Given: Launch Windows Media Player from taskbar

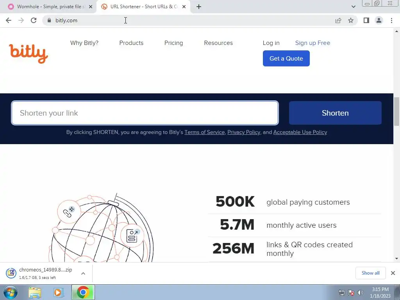Looking at the screenshot, I should [59, 292].
